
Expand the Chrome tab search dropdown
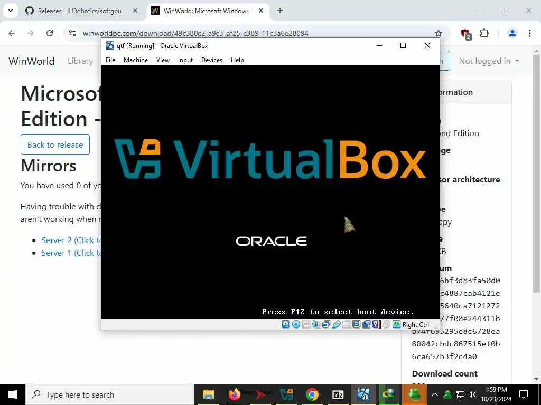[11, 11]
